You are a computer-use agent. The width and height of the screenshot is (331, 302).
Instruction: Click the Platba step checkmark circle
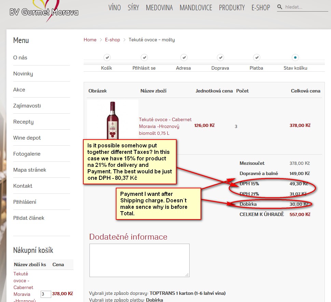click(x=257, y=57)
